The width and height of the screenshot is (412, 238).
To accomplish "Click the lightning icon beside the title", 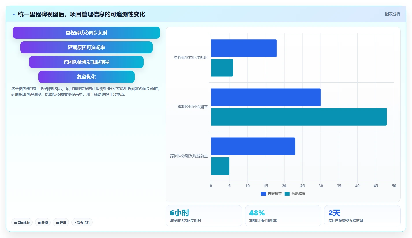I will pyautogui.click(x=14, y=14).
